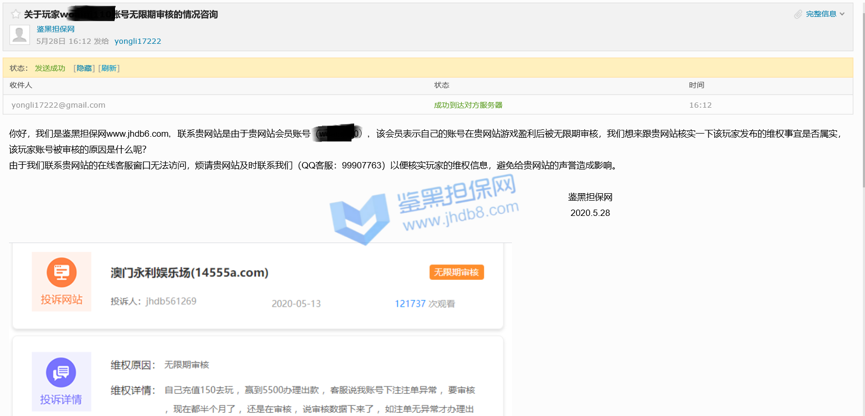Click the 无限期审核 orange badge
The height and width of the screenshot is (416, 865).
click(x=456, y=272)
